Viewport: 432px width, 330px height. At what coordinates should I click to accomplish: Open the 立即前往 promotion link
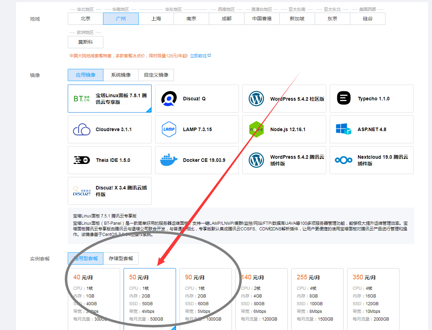(x=198, y=56)
